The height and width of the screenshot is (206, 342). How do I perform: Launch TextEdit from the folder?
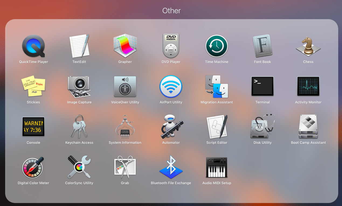point(79,46)
